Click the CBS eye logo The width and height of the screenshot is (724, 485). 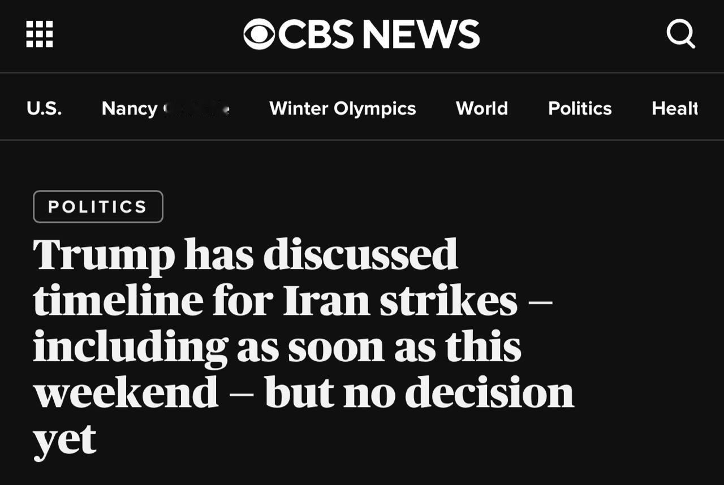point(259,34)
